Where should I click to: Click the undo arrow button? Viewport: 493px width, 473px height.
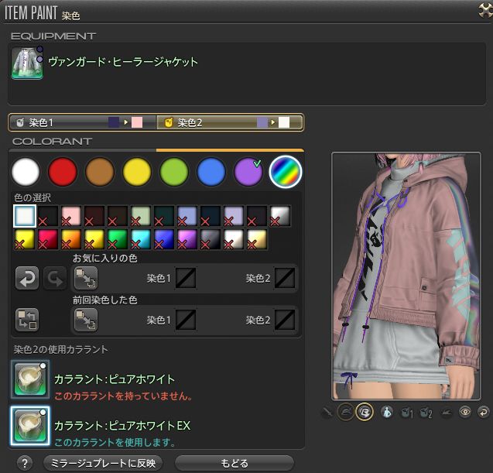pyautogui.click(x=27, y=278)
